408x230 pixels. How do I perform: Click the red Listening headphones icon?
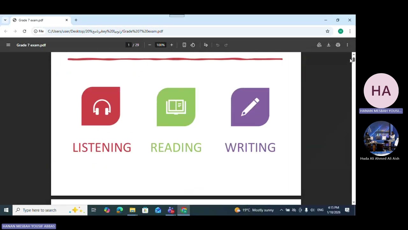click(x=101, y=106)
